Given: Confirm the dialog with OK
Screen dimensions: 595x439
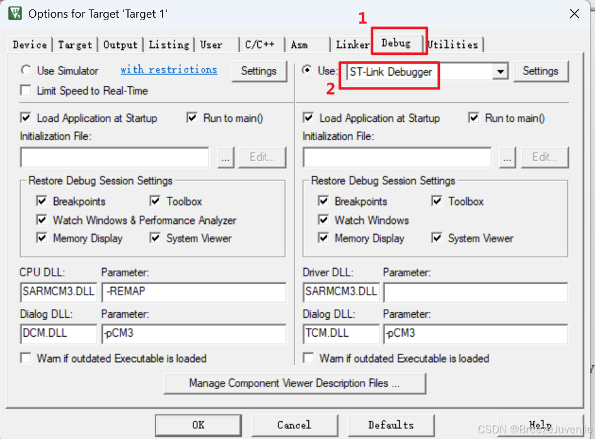Looking at the screenshot, I should tap(198, 425).
